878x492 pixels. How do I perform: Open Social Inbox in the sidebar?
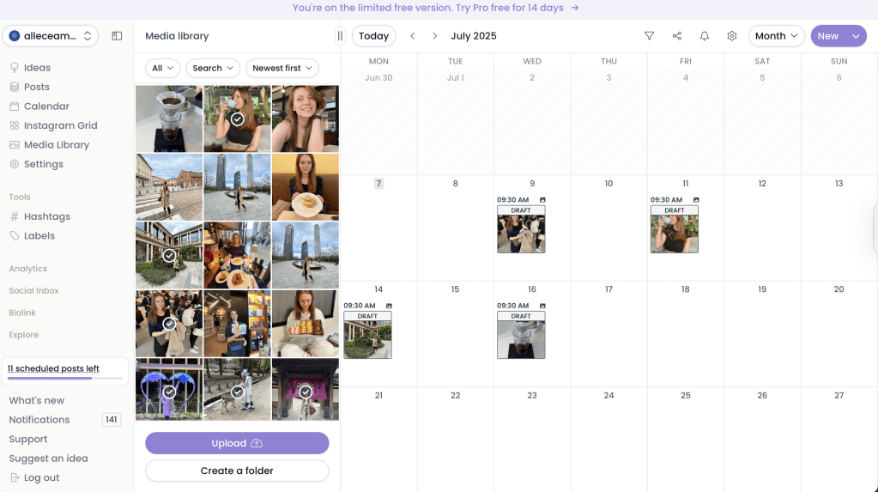point(33,291)
